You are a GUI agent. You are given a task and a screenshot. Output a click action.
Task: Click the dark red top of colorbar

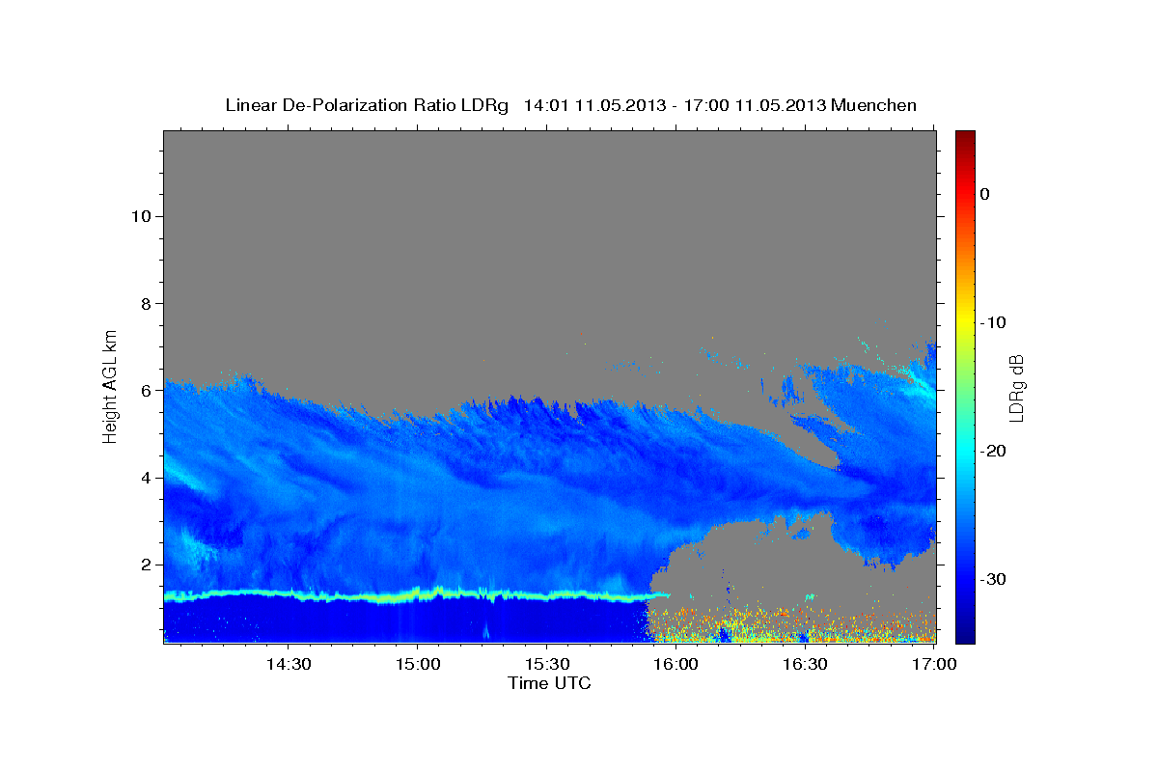[965, 138]
